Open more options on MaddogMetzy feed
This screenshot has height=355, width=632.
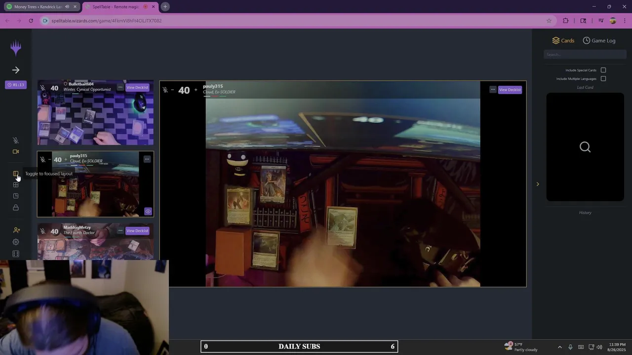[120, 231]
